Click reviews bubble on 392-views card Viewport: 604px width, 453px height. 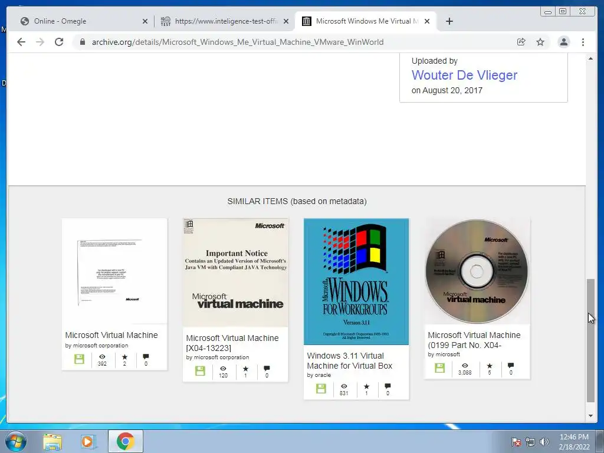coord(146,357)
